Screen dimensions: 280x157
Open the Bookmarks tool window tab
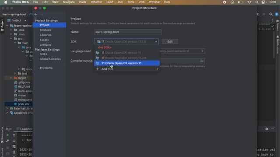coord(2,135)
